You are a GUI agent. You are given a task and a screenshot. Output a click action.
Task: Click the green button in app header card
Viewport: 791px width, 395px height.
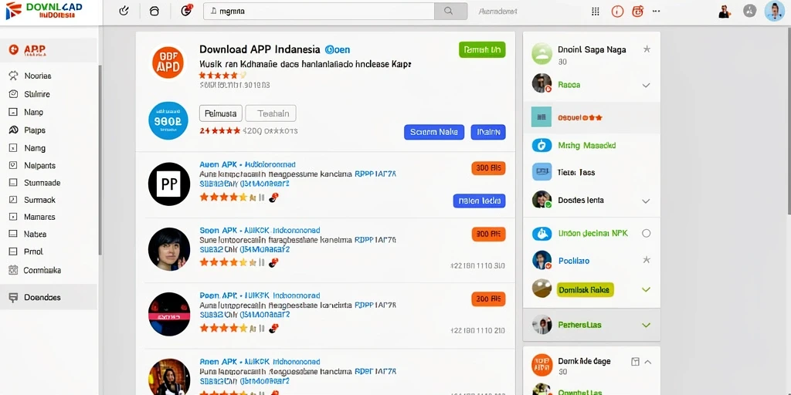pos(482,49)
